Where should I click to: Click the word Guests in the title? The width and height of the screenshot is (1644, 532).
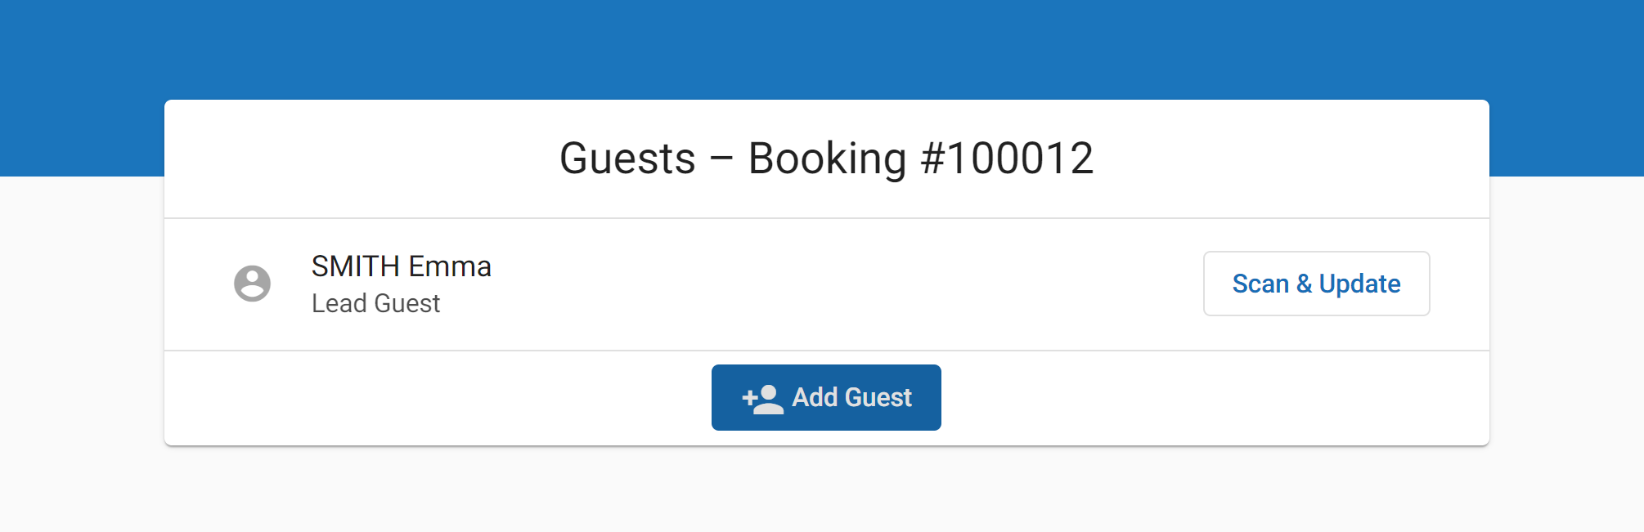tap(627, 159)
